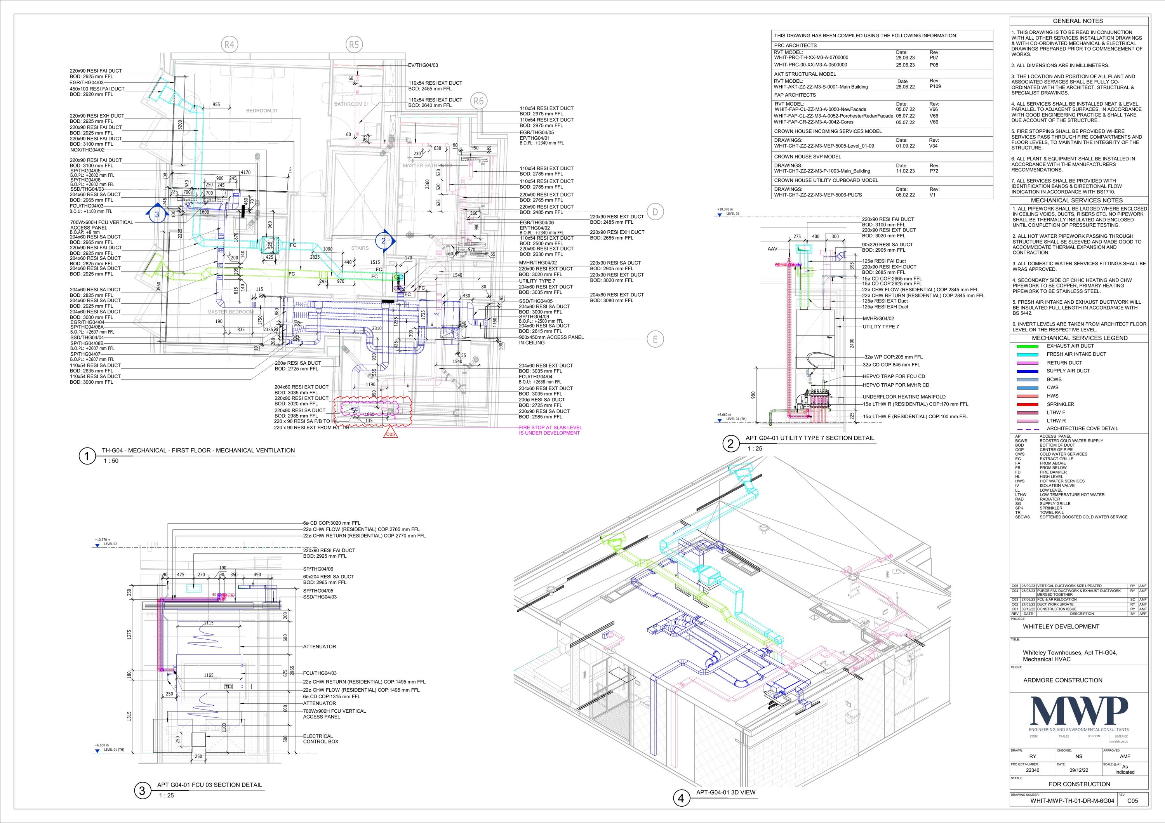Viewport: 1165px width, 823px height.
Task: Click grid bubble R6 marker
Action: (478, 101)
